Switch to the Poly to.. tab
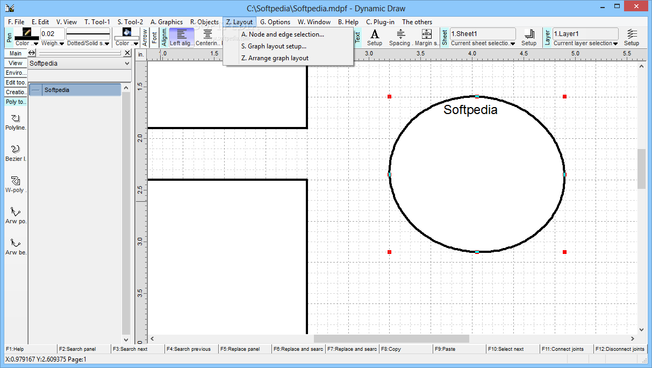 pyautogui.click(x=16, y=102)
